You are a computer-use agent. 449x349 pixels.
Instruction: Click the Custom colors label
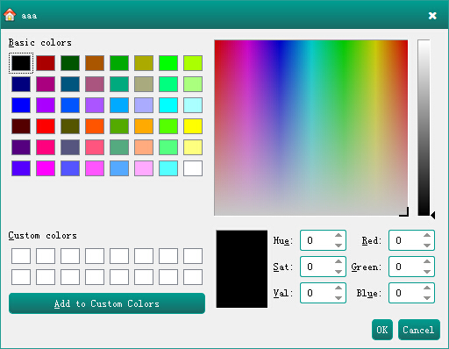point(43,236)
